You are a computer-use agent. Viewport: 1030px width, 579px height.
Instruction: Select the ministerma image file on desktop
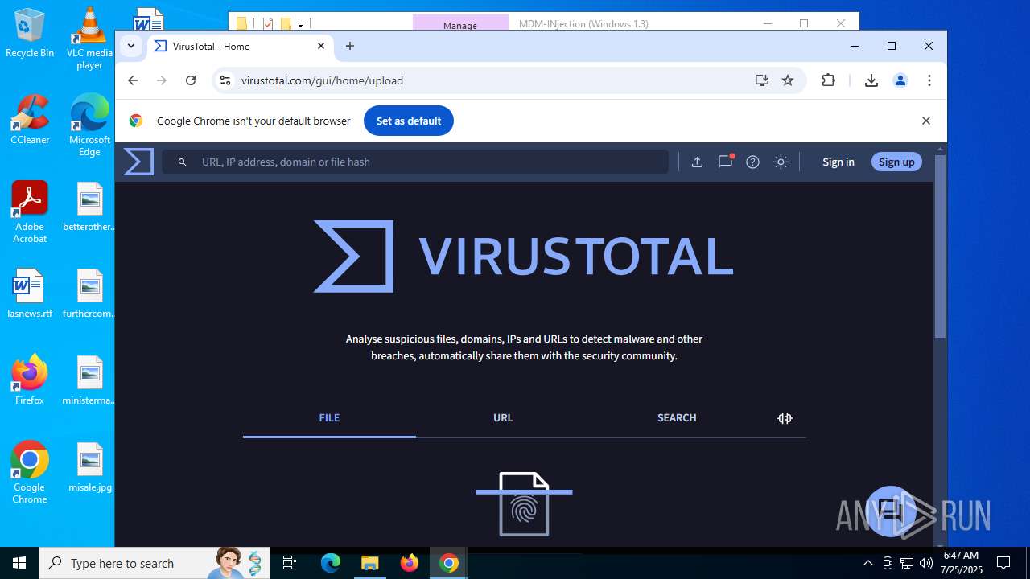pos(89,380)
